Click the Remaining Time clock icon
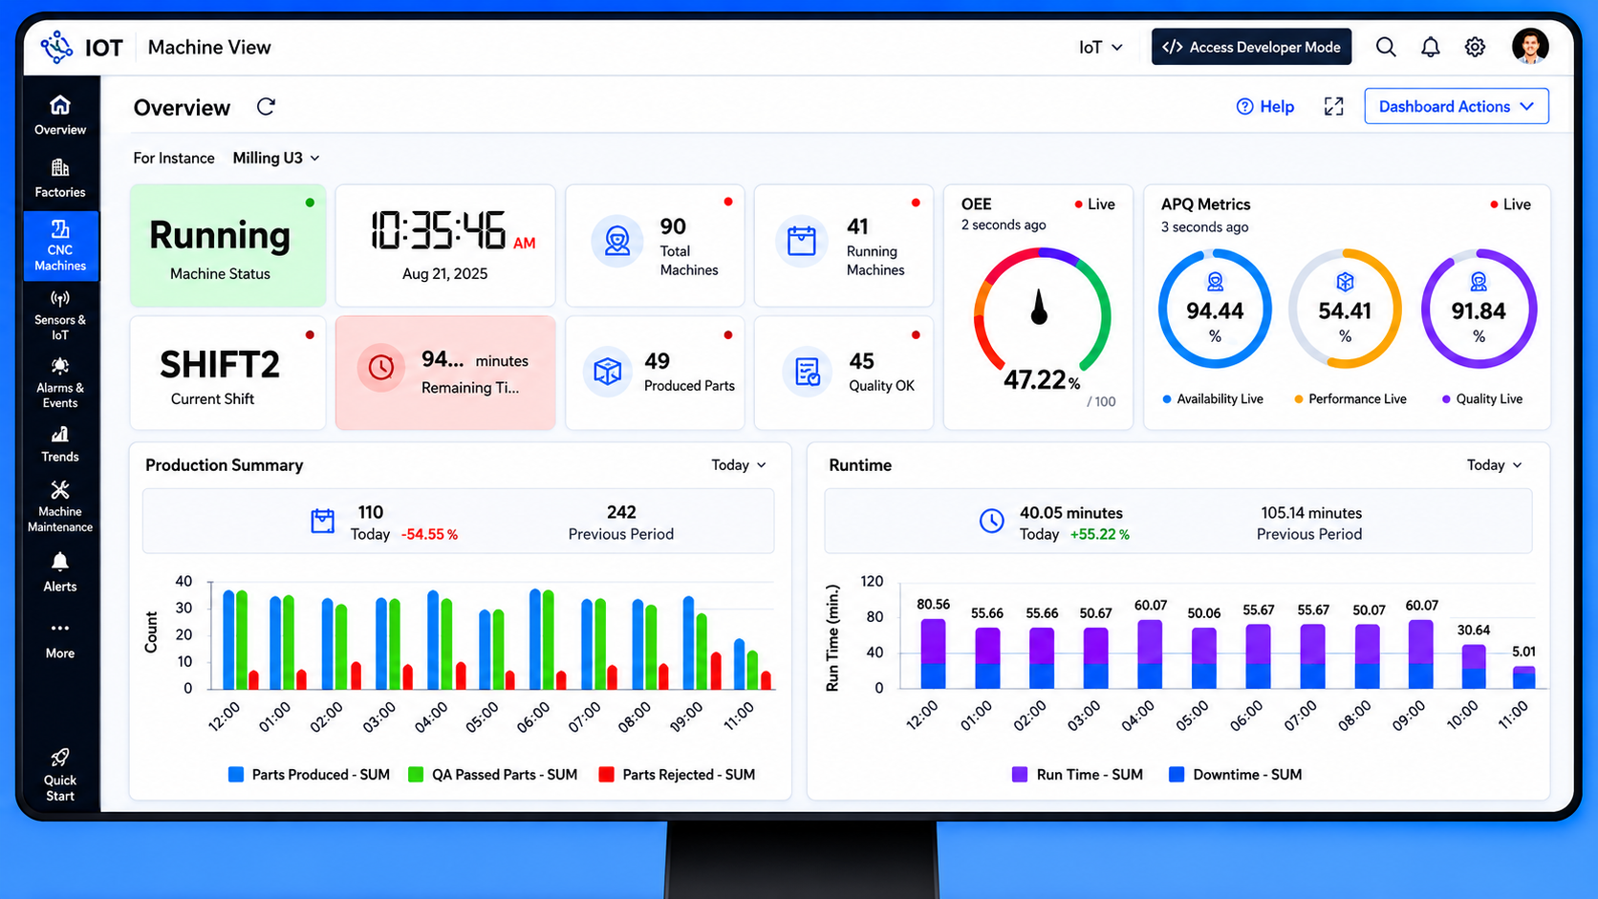 click(x=381, y=368)
